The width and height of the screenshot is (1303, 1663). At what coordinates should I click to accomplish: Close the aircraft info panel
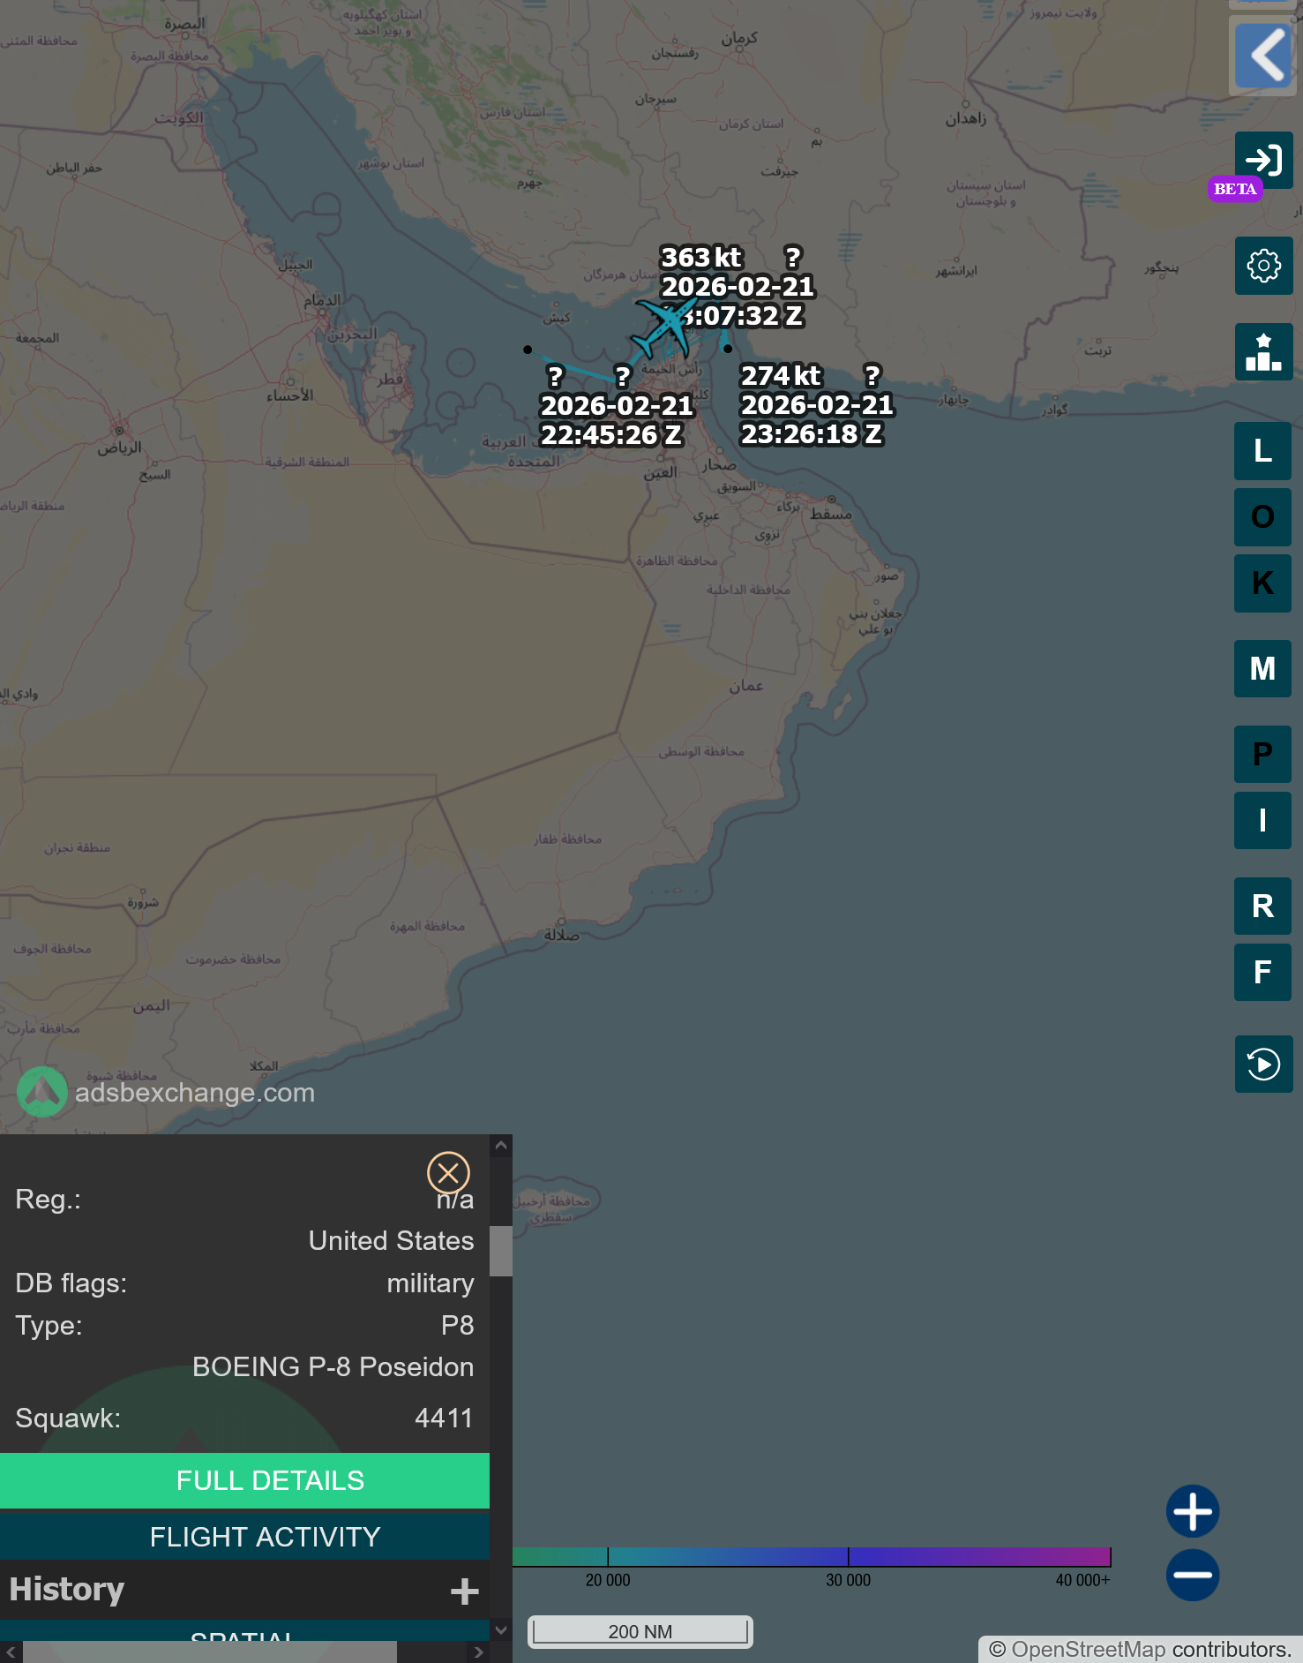point(448,1173)
